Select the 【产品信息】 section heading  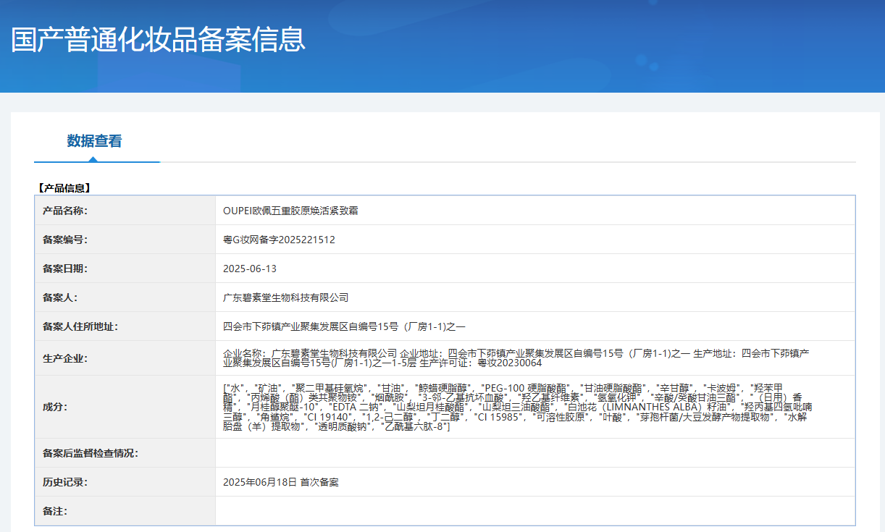tap(64, 188)
